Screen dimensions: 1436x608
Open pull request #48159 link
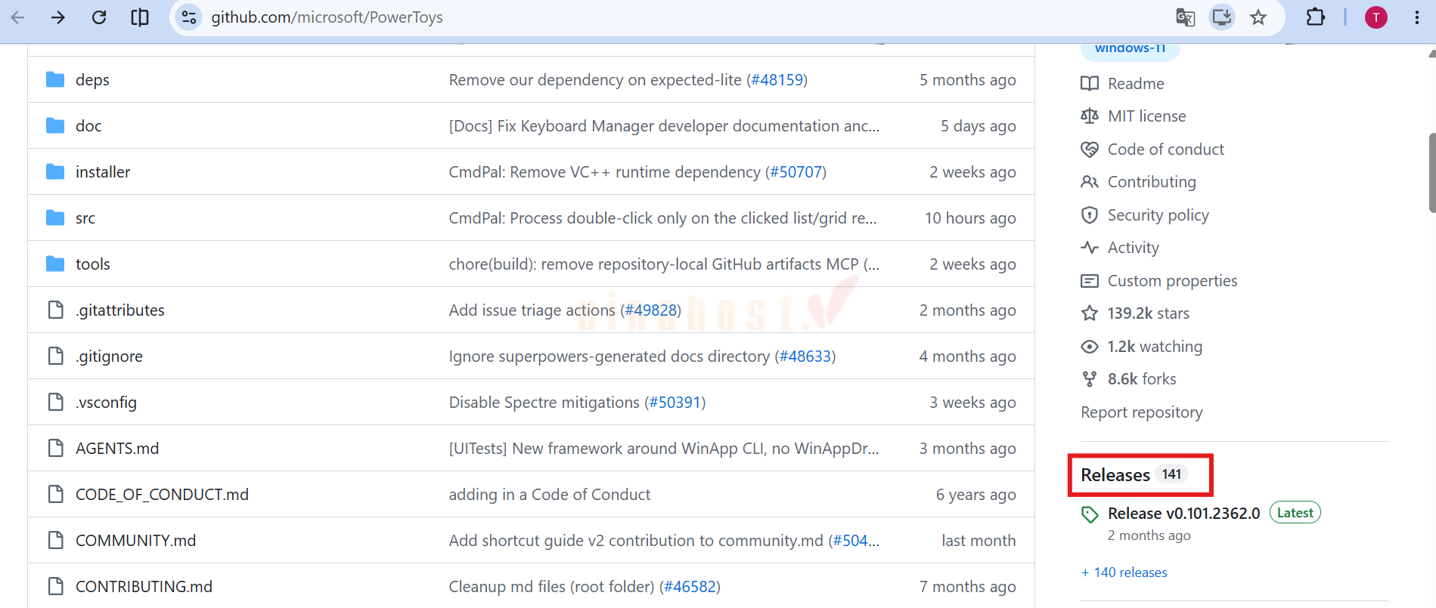point(777,80)
